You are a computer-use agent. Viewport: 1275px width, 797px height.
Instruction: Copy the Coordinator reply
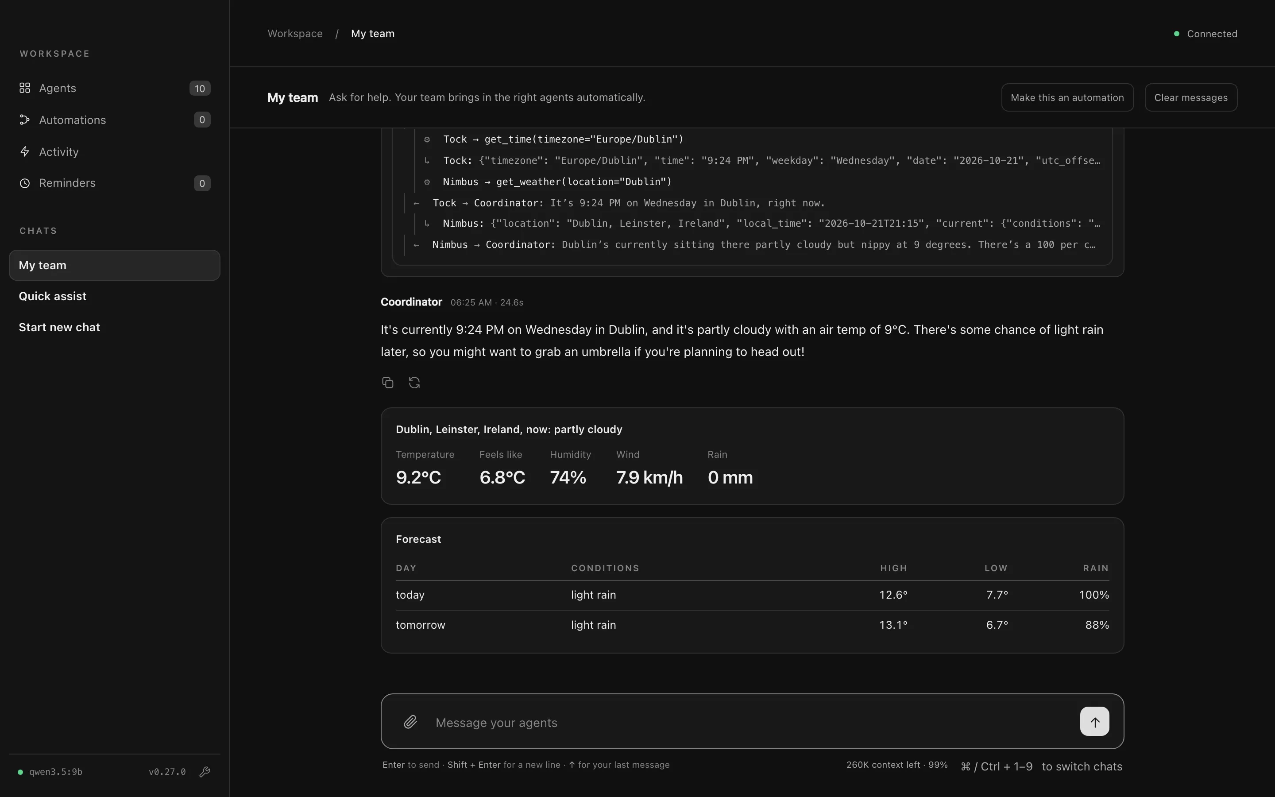tap(388, 383)
